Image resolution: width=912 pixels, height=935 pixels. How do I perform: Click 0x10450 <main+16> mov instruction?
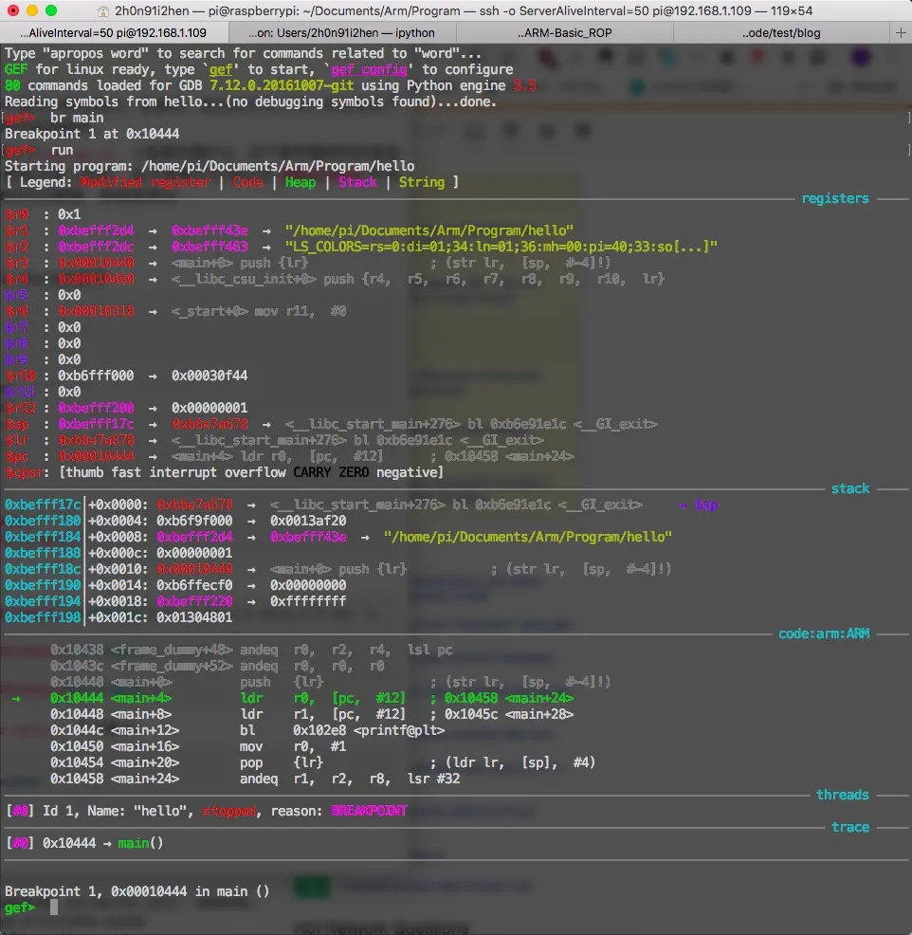[x=198, y=746]
